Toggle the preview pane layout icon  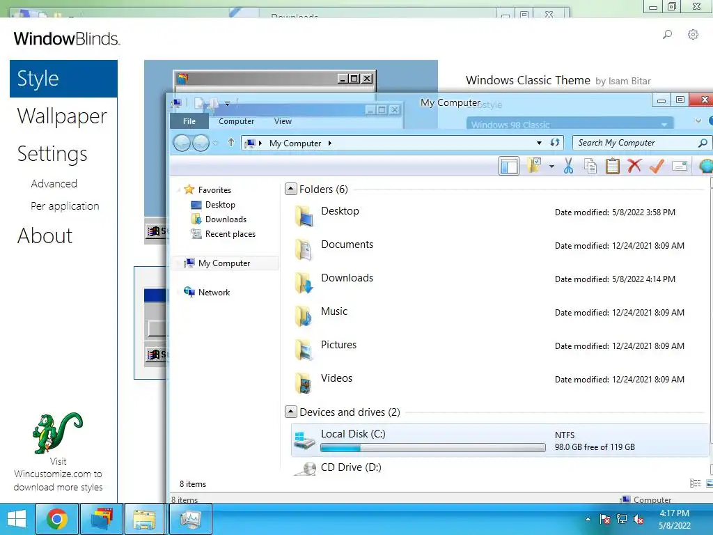coord(509,166)
